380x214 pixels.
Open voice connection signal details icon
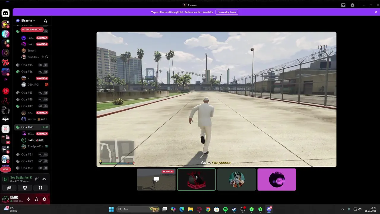5,179
